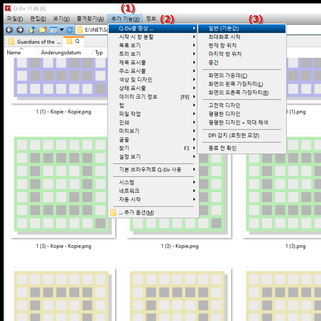This screenshot has width=321, height=321.
Task: Click the view mode grid icon
Action: coord(53,30)
